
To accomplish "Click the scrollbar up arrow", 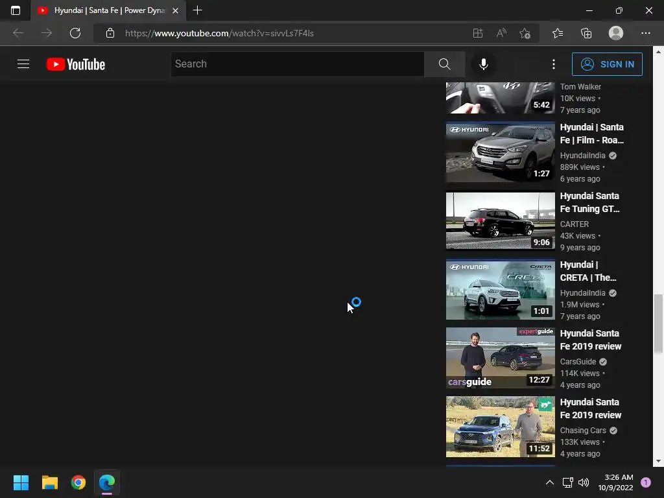I will (658, 52).
